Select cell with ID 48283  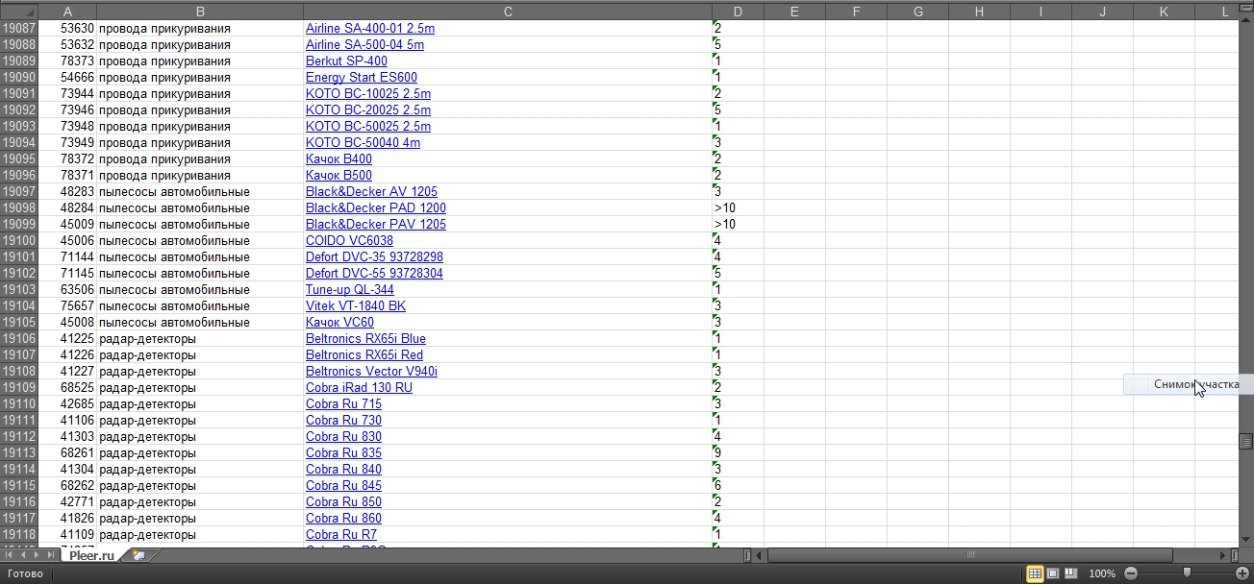[x=67, y=192]
